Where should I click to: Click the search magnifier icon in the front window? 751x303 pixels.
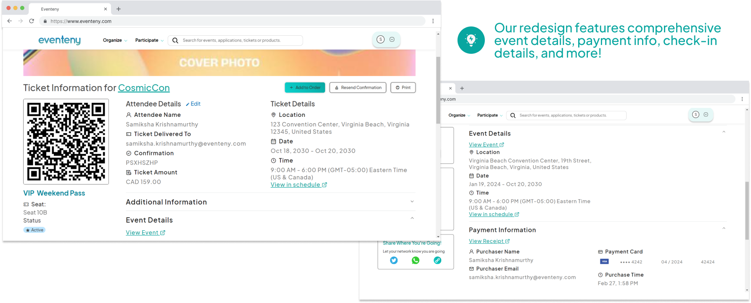(175, 40)
